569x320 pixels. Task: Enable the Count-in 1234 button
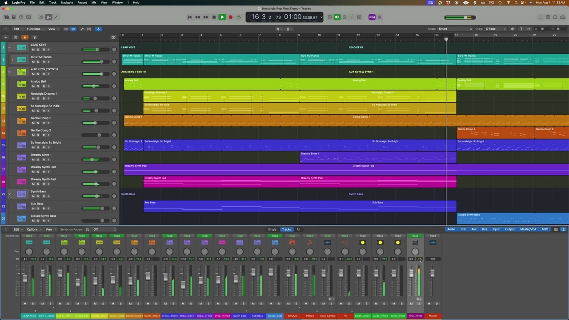pos(372,17)
